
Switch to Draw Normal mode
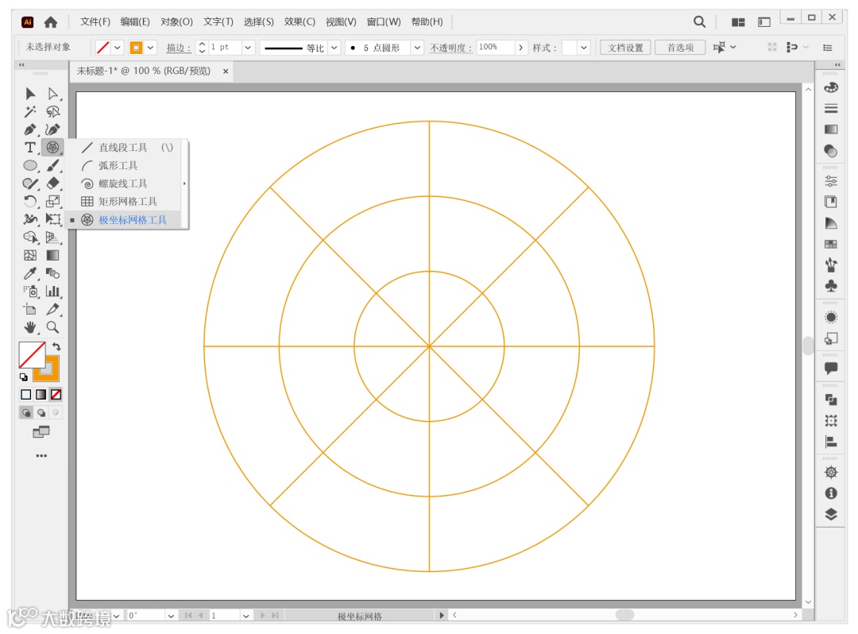[26, 412]
